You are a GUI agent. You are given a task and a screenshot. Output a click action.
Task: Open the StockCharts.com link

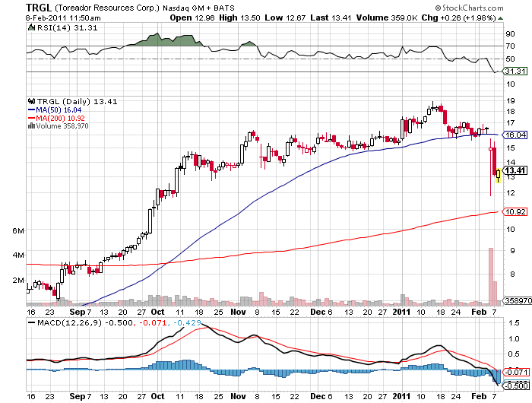tap(473, 8)
